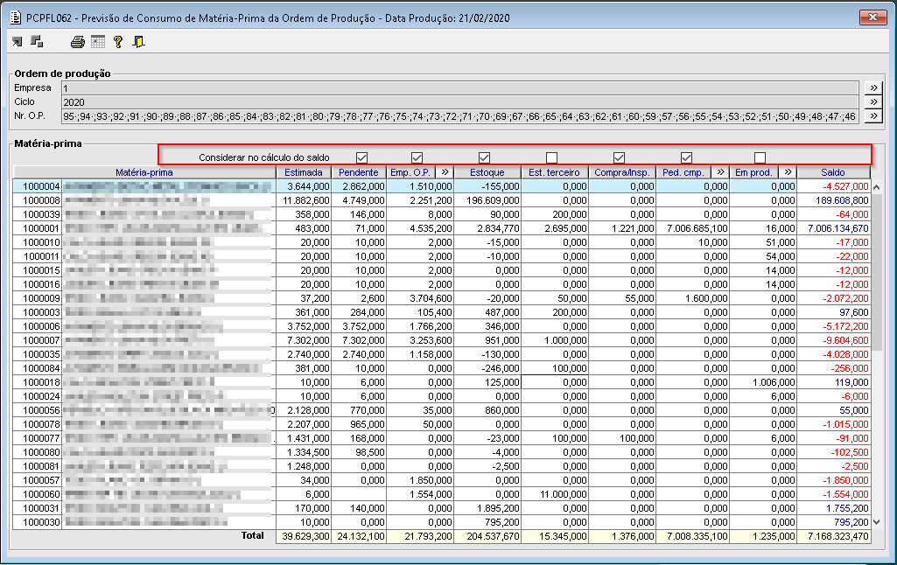The width and height of the screenshot is (897, 565).
Task: Click the Nr. O.P. field with order numbers
Action: (460, 116)
